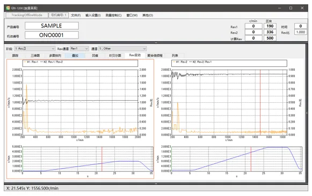Expand the 通道 '1. Other' dropdown
This screenshot has width=312, height=196.
coord(122,49)
